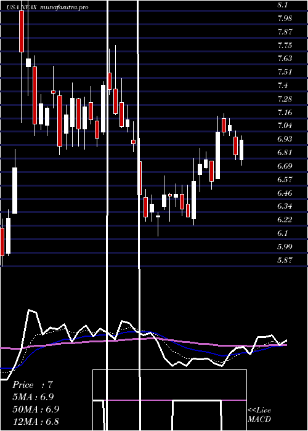Screen dimensions: 308x431
Task: Click the 6.1 price axis label
Action: [x=283, y=233]
